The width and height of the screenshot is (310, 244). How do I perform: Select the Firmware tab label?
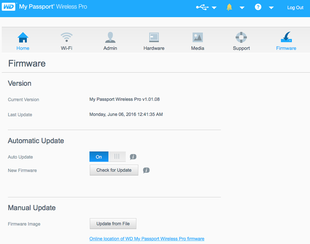pyautogui.click(x=286, y=48)
